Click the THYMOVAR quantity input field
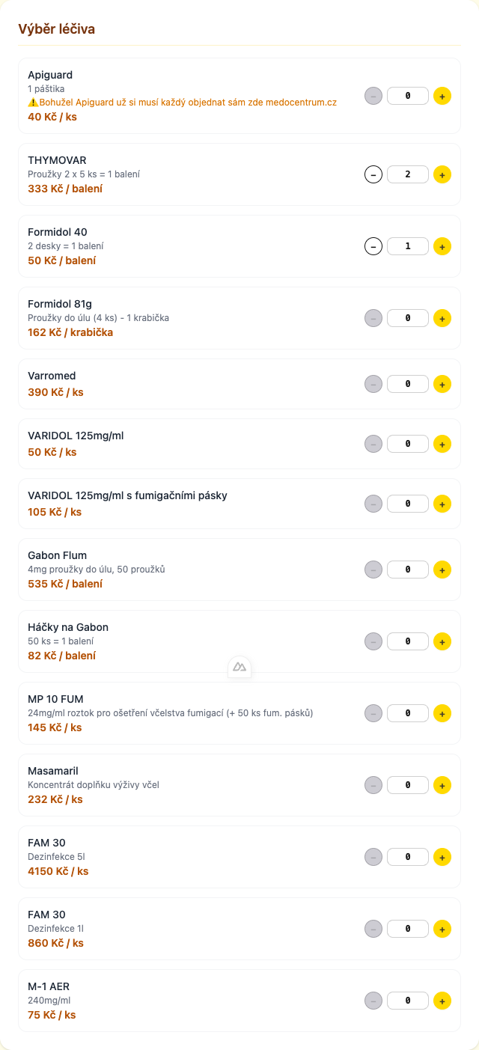The image size is (479, 1050). [408, 174]
